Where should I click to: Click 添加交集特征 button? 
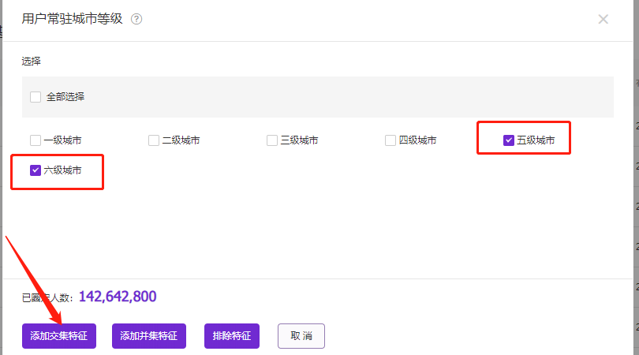coord(59,336)
